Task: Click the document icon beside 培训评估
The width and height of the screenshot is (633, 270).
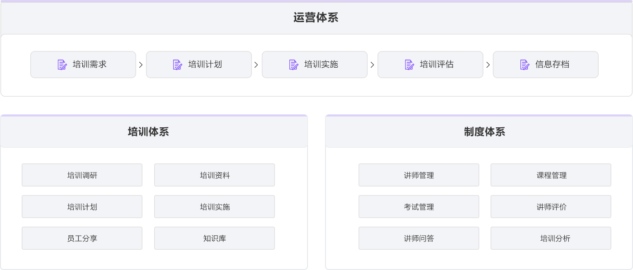Action: pos(410,65)
